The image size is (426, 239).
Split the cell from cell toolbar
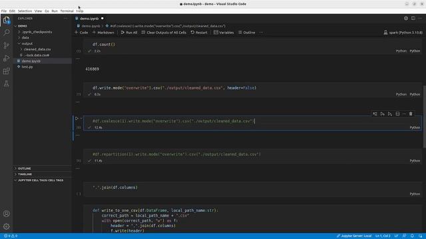click(x=398, y=114)
